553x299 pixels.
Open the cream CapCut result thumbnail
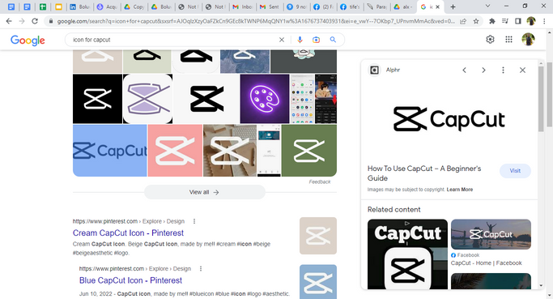point(318,236)
